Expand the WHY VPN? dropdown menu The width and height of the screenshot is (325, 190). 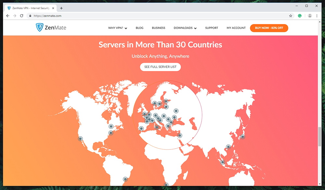(x=118, y=28)
